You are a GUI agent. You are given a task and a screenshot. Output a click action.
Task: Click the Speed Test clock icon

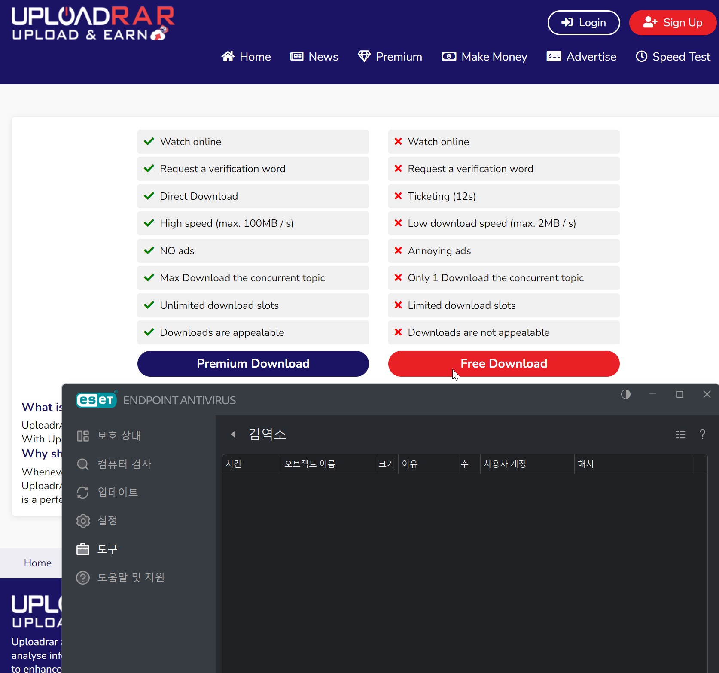coord(641,56)
